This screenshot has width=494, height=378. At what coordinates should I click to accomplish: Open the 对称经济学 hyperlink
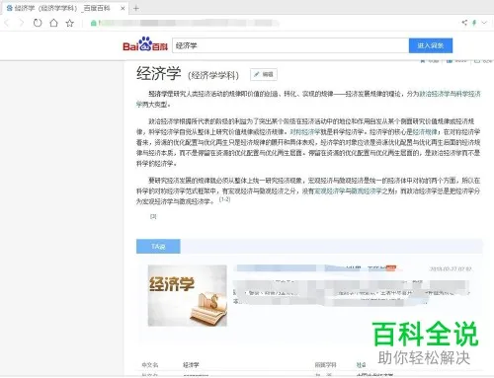[x=305, y=131]
